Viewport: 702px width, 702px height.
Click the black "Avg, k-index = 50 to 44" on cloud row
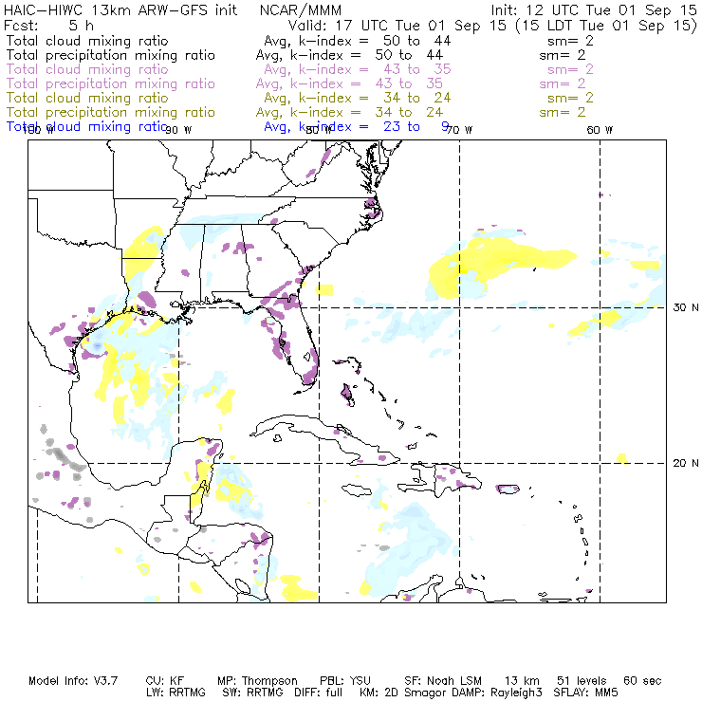358,41
